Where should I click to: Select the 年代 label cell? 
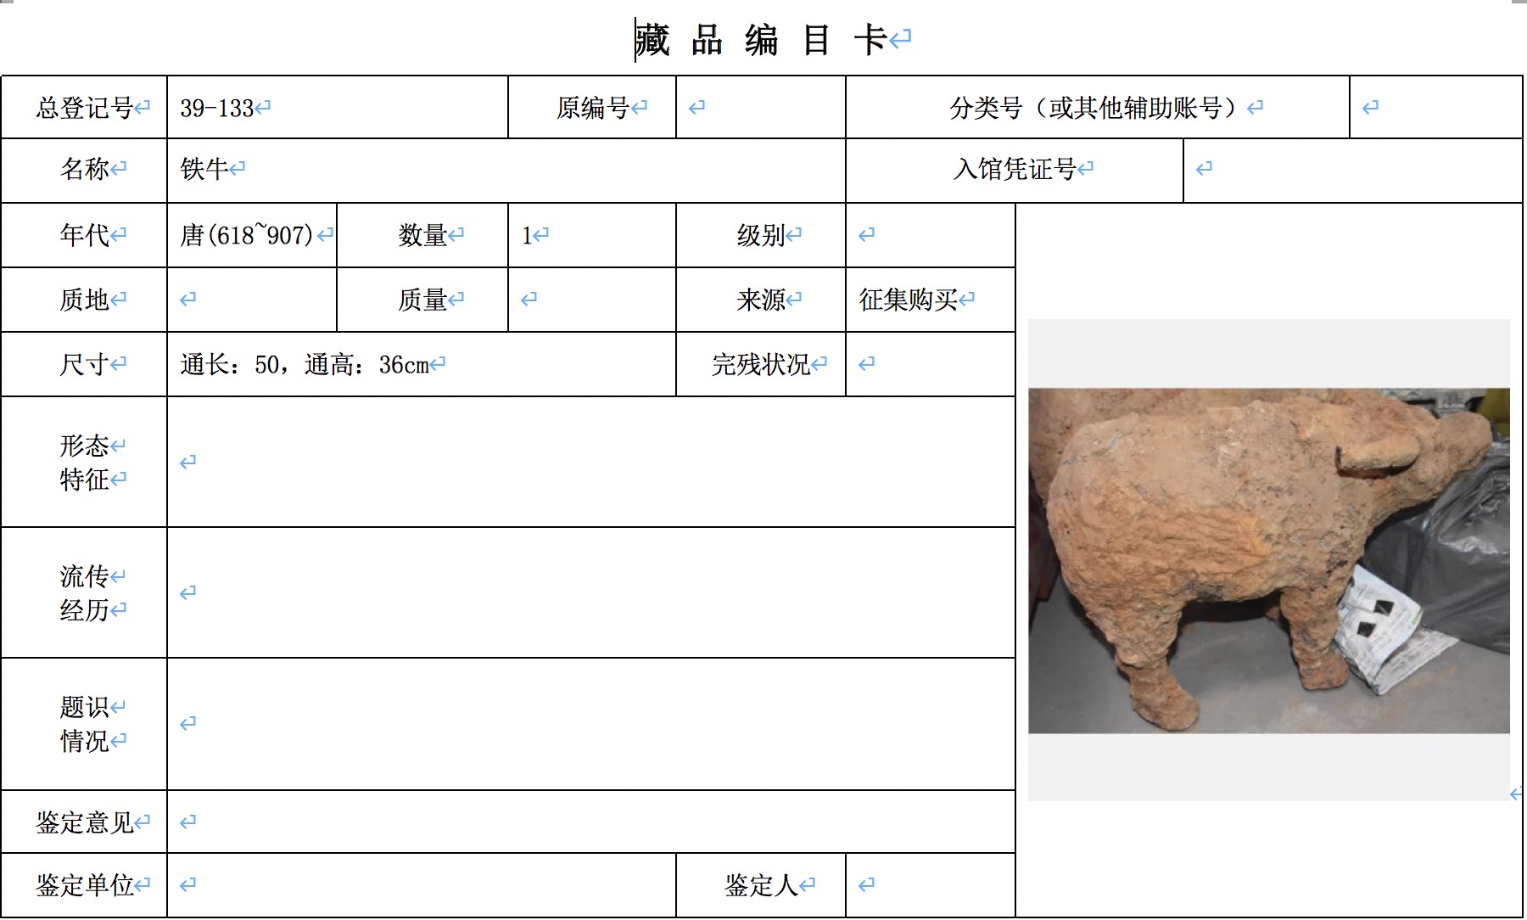tap(84, 235)
